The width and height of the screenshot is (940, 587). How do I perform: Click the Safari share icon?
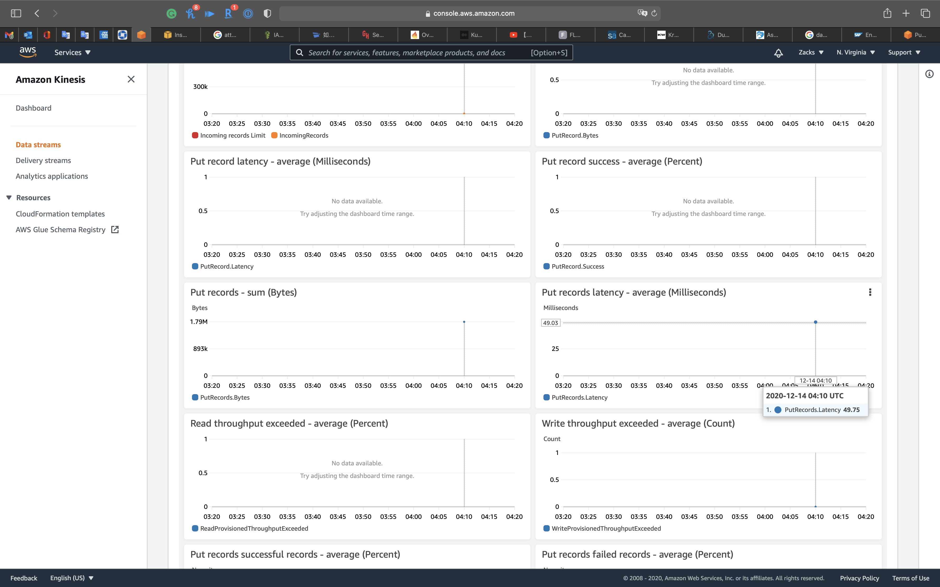tap(887, 13)
